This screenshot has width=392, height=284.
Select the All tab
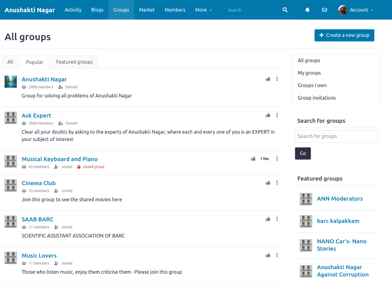tap(10, 62)
